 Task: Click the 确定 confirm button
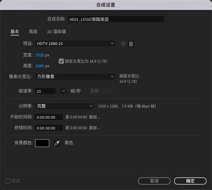[x=190, y=181]
